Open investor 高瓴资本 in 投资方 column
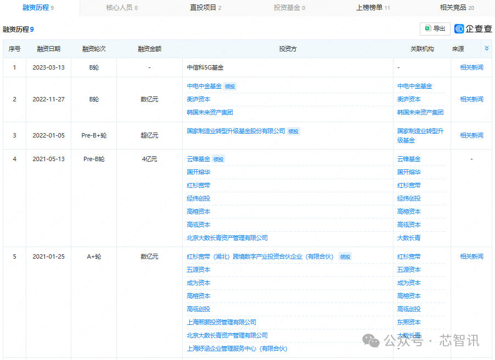Viewport: 495px width, 360px height. pos(198,225)
